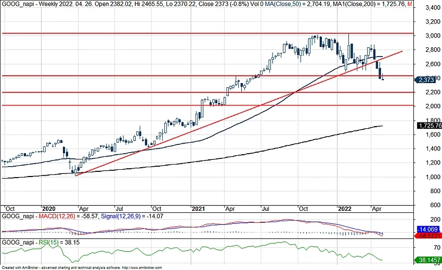Image resolution: width=442 pixels, height=270 pixels.
Task: Click the 2,373 current price label
Action: 426,80
